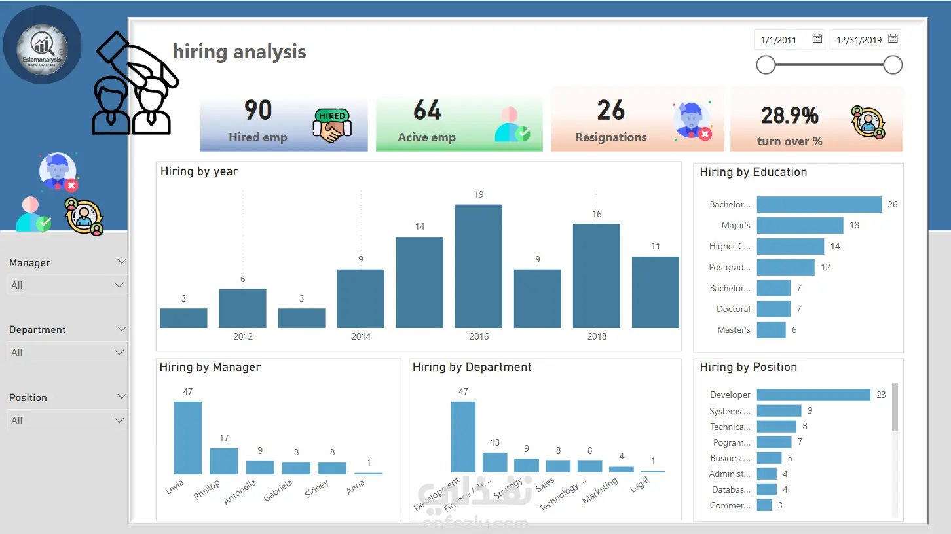Viewport: 951px width, 534px height.
Task: Click the Hiring by Position scrollbar
Action: tap(895, 407)
